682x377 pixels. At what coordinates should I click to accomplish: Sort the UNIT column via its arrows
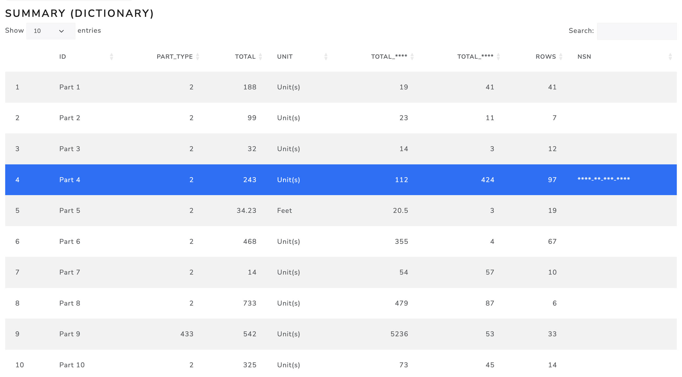click(326, 57)
